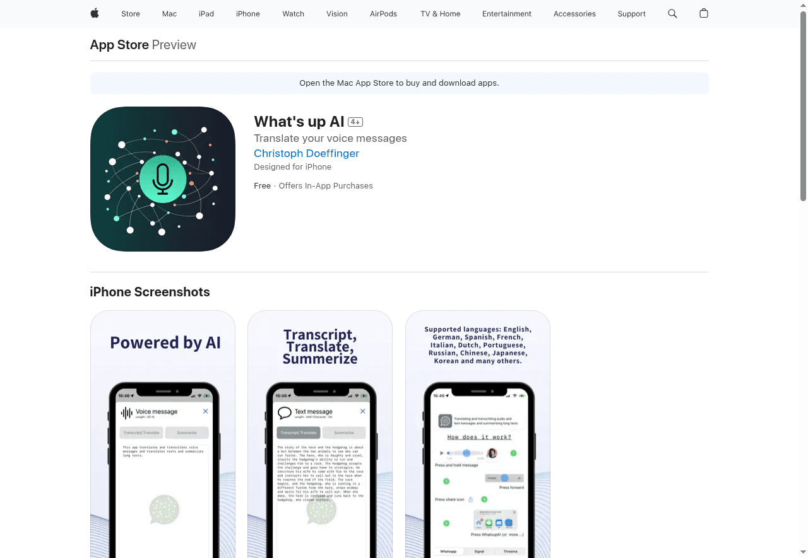Screen dimensions: 808x558
Task: Click the What's up AI app icon
Action: pos(163,179)
